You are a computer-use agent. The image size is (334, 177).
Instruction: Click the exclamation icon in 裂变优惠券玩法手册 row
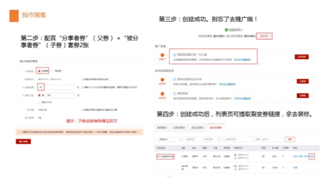(x=162, y=80)
